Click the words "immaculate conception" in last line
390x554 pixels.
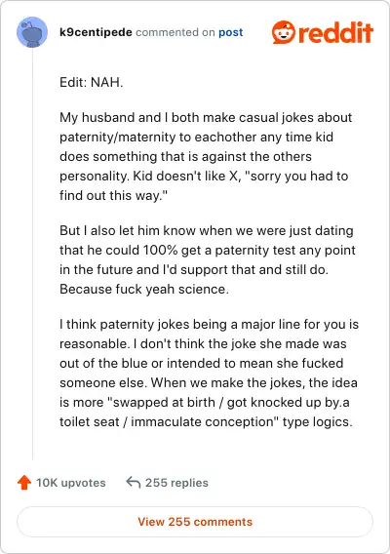click(203, 421)
